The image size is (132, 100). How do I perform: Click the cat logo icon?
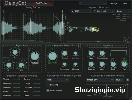(x=126, y=40)
